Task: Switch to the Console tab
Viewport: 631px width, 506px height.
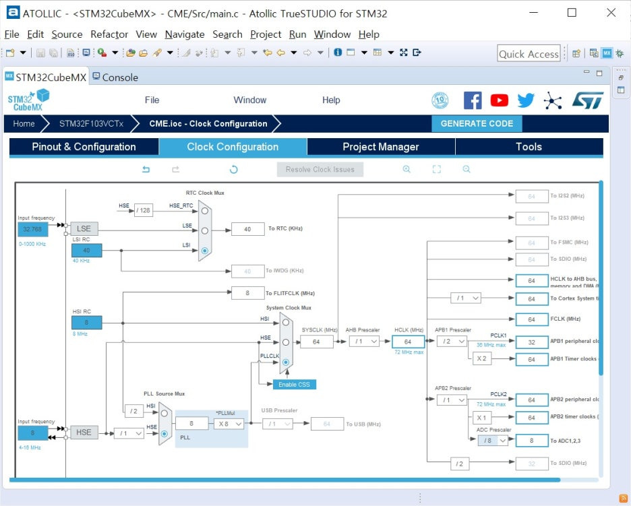Action: tap(115, 77)
